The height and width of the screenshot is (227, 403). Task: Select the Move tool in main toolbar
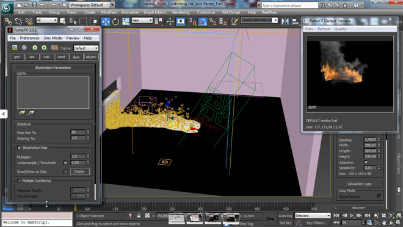pyautogui.click(x=106, y=21)
